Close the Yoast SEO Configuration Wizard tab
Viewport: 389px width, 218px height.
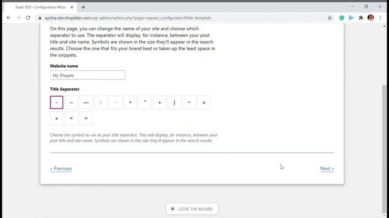click(72, 7)
